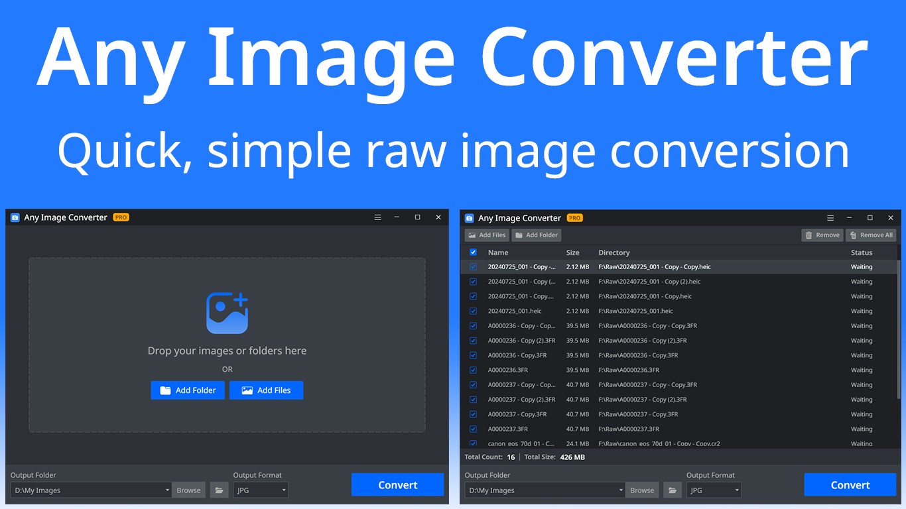Screen dimensions: 906x509
Task: Uncheck checkbox for A0000236.3FR row
Action: pyautogui.click(x=473, y=370)
